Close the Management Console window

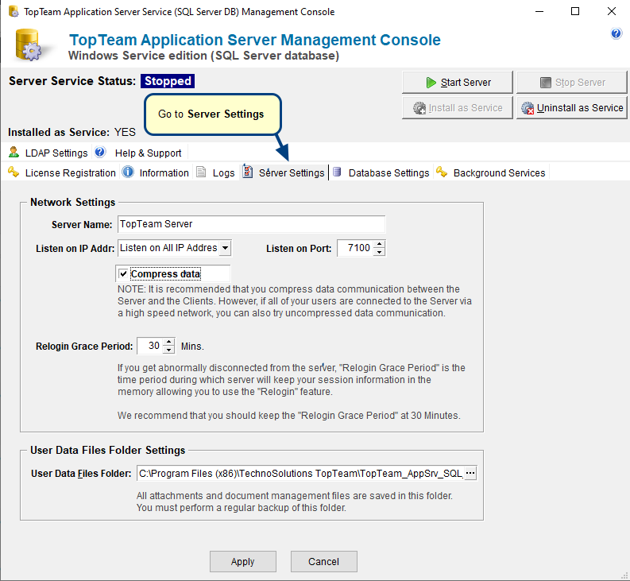click(612, 11)
